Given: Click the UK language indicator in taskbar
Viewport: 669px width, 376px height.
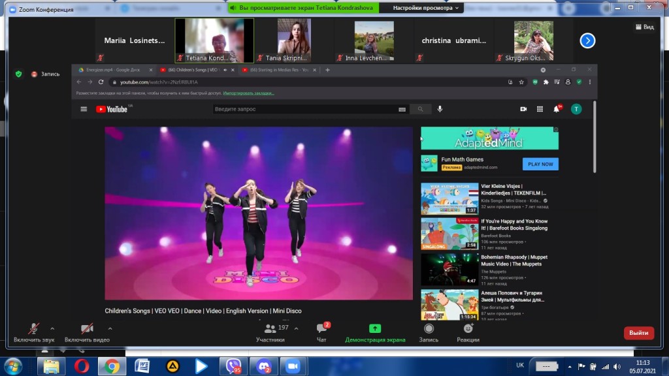Looking at the screenshot, I should (519, 365).
